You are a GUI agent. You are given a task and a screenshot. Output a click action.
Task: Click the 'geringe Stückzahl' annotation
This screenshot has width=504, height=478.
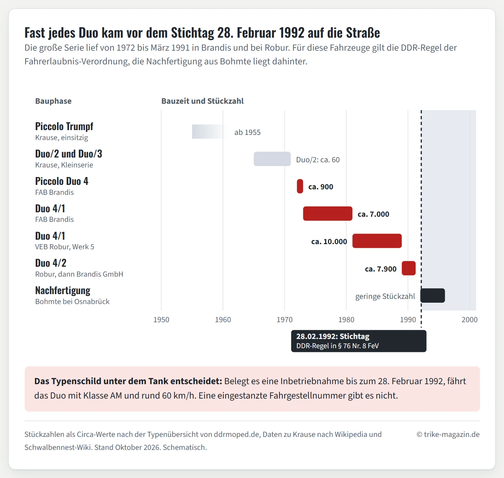pos(385,297)
